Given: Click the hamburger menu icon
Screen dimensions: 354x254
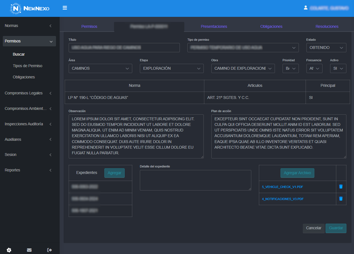Looking at the screenshot, I should pos(65,8).
